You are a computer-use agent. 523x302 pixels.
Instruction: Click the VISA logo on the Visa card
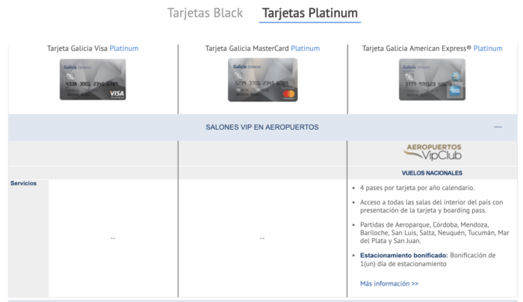[x=116, y=92]
